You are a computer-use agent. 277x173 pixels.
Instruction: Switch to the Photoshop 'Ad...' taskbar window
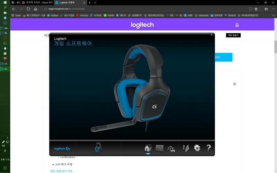tap(5, 28)
